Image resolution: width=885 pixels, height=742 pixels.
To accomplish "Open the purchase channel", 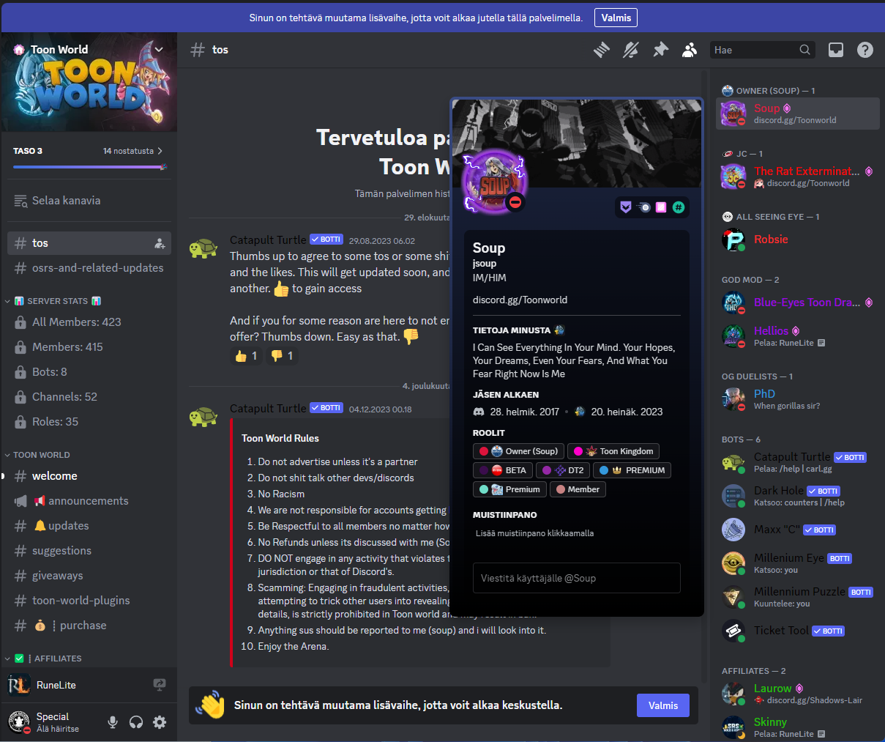I will [89, 626].
